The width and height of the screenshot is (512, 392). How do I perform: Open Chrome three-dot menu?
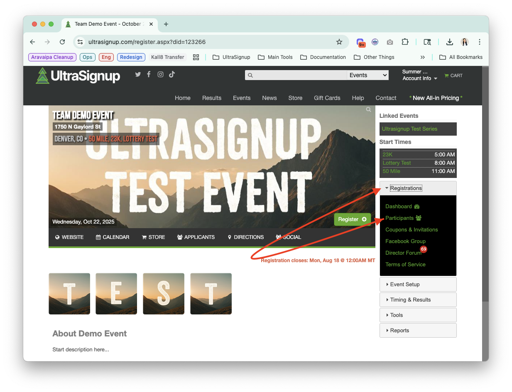(480, 42)
